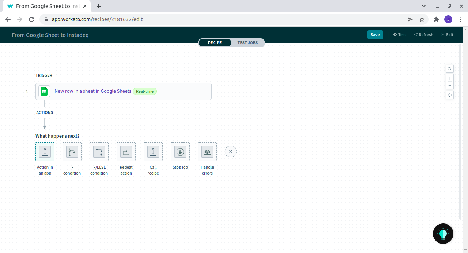This screenshot has height=253, width=468.
Task: Open Chrome's three-dot menu
Action: click(460, 19)
